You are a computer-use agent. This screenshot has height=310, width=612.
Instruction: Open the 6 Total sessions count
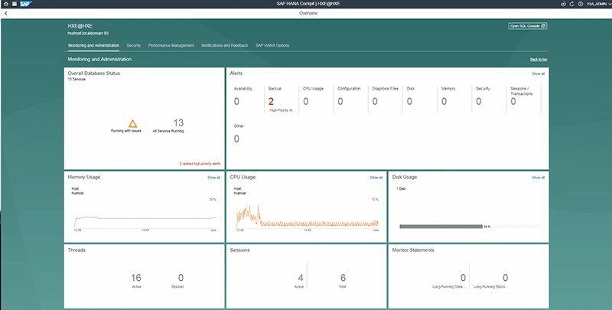tap(343, 278)
